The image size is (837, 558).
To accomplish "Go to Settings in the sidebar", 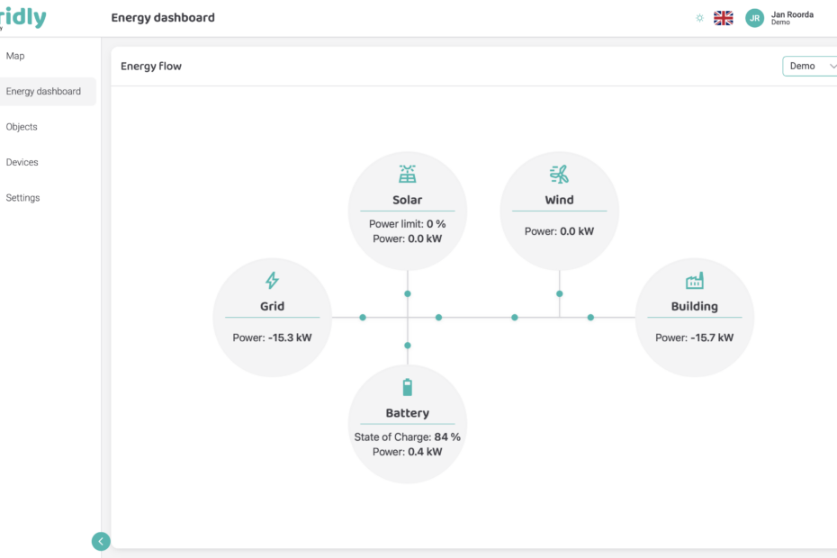I will coord(22,197).
